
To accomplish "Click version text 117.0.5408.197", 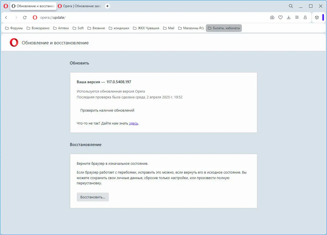I will (x=119, y=82).
